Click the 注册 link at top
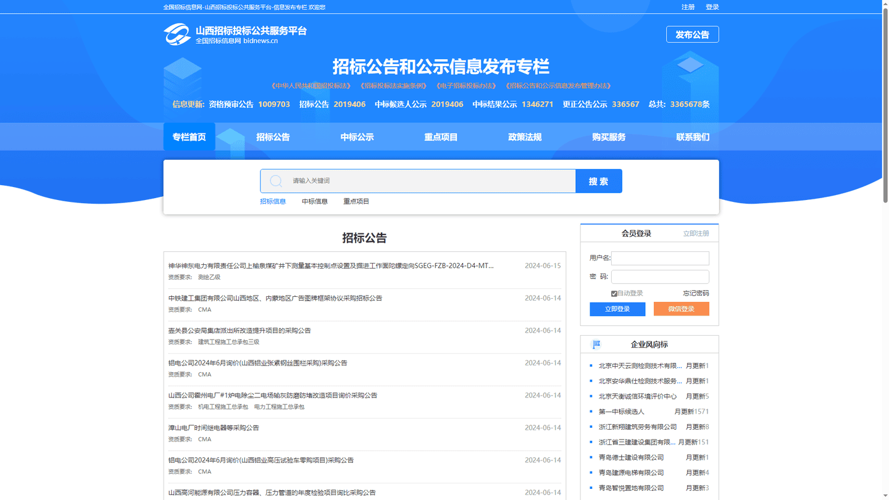This screenshot has width=889, height=500. pos(688,7)
